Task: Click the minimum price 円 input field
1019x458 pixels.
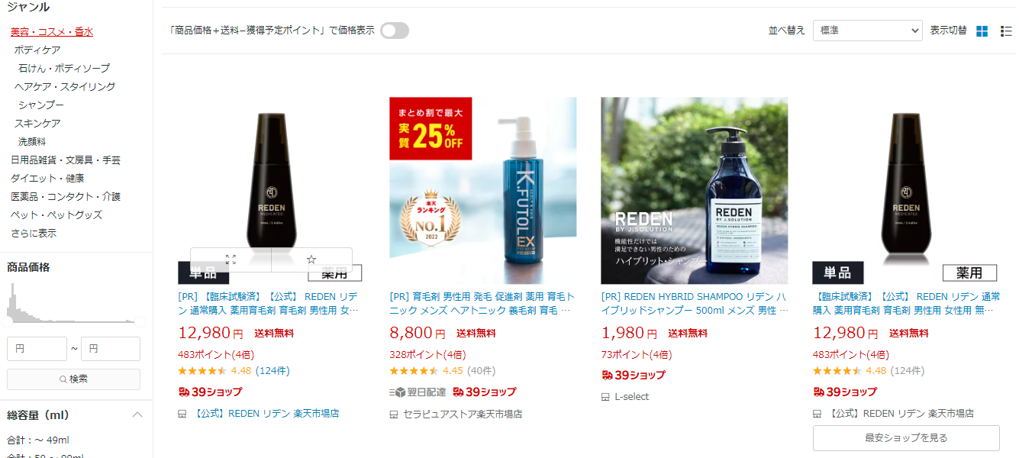Action: 37,349
